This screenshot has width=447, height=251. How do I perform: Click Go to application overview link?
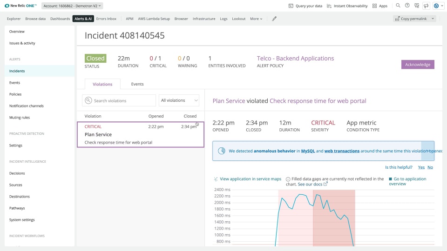click(408, 181)
